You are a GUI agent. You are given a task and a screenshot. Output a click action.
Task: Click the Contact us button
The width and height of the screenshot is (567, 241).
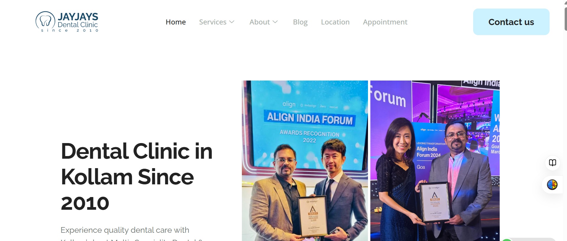click(511, 22)
